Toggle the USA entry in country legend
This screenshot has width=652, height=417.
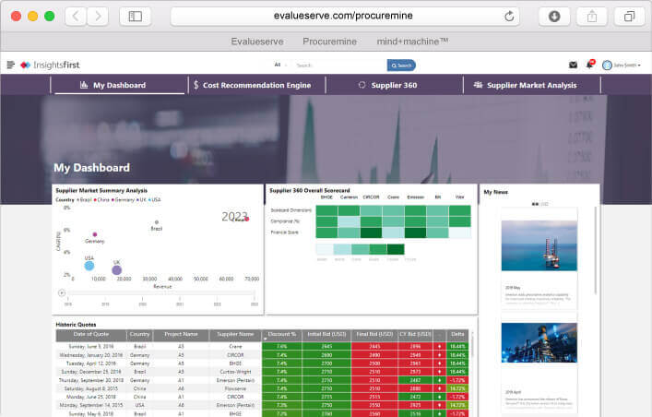(x=155, y=200)
